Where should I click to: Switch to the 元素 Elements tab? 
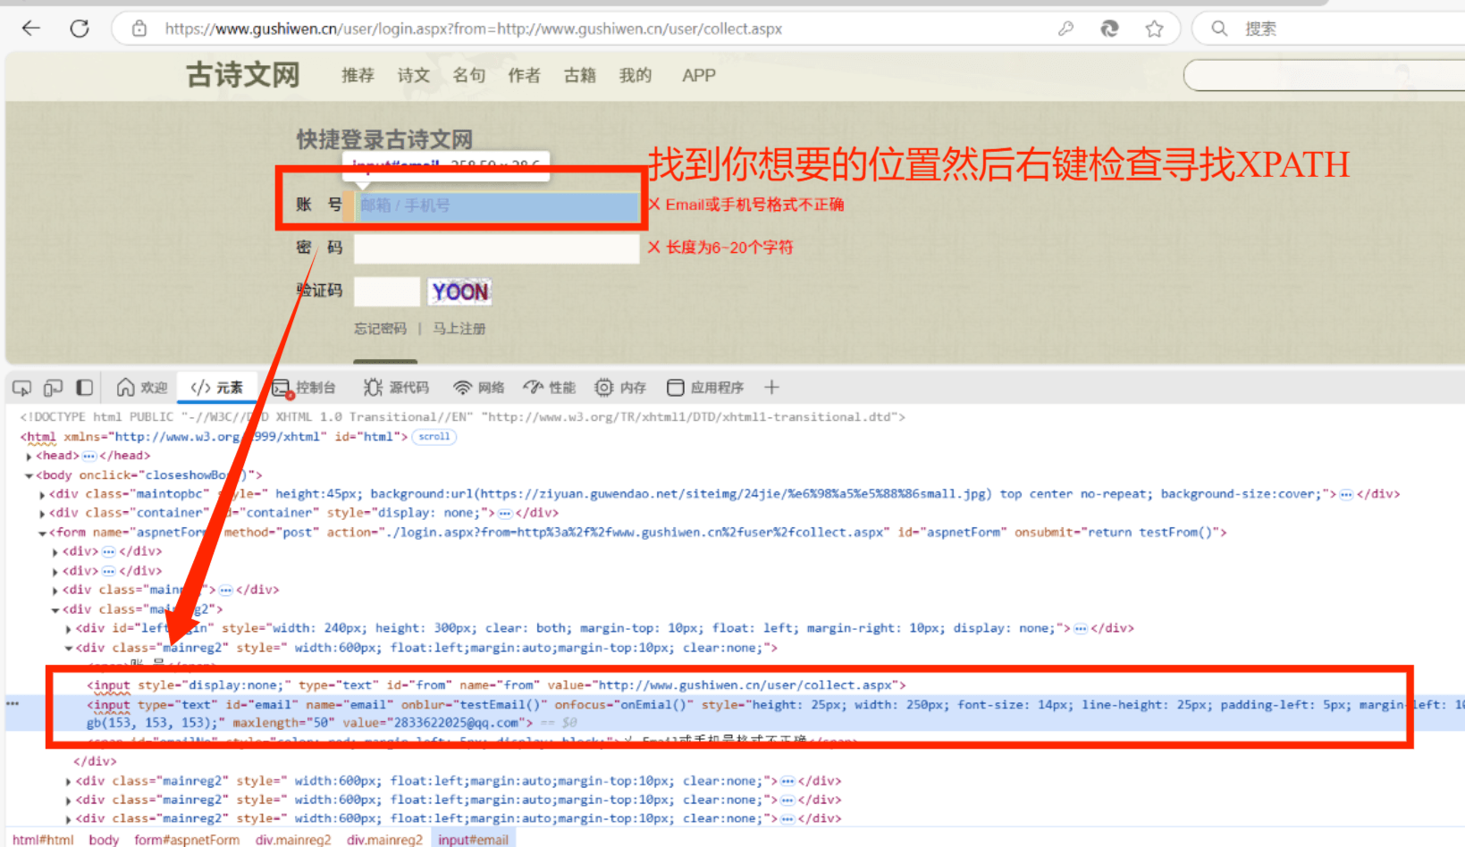pos(216,388)
